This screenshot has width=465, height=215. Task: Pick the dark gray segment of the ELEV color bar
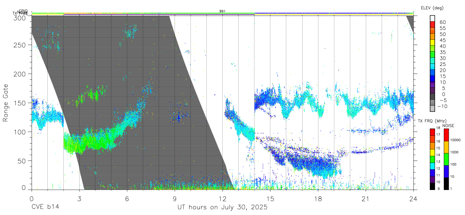point(433,97)
